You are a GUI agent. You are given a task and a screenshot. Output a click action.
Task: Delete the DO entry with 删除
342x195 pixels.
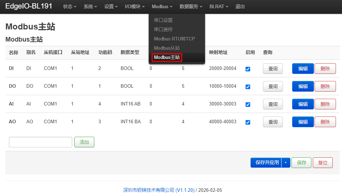[x=325, y=86]
